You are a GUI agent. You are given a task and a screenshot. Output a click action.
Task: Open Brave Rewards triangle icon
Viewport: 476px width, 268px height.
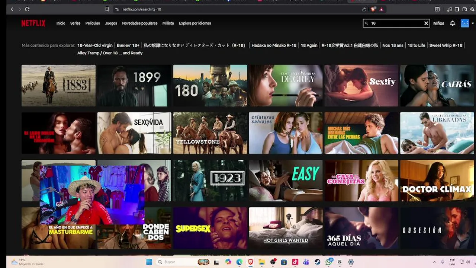pos(382,9)
